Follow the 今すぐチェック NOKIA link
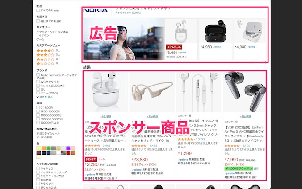The image size is (302, 189). point(128,13)
